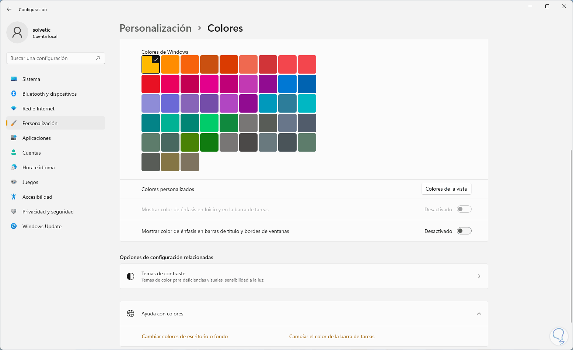Image resolution: width=573 pixels, height=350 pixels.
Task: Click the Windows Update sync icon
Action: (x=14, y=226)
